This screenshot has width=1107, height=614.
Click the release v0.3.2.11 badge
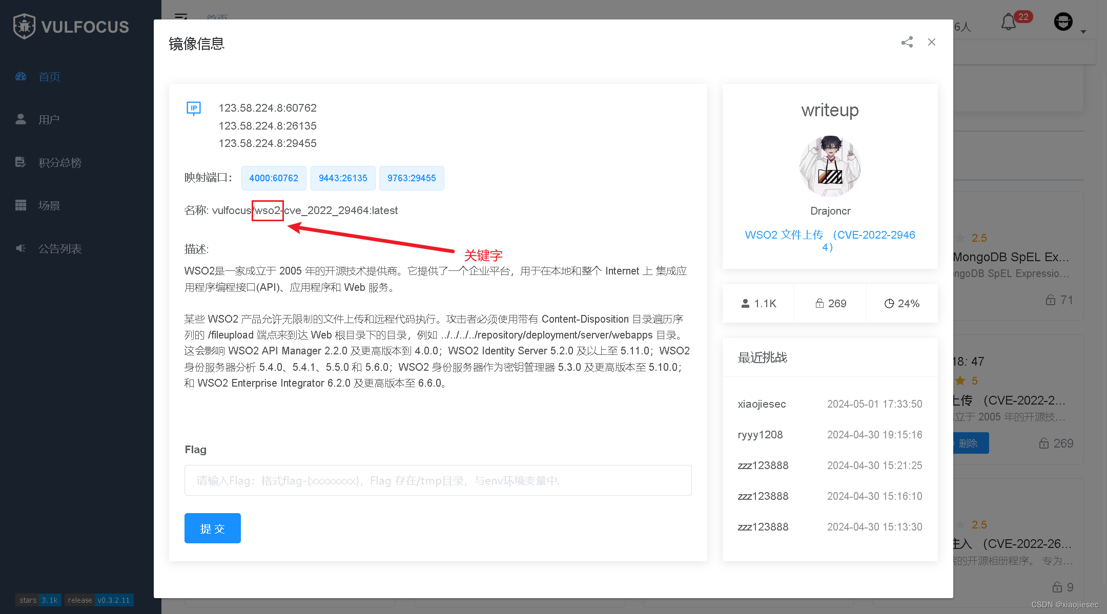pyautogui.click(x=99, y=600)
